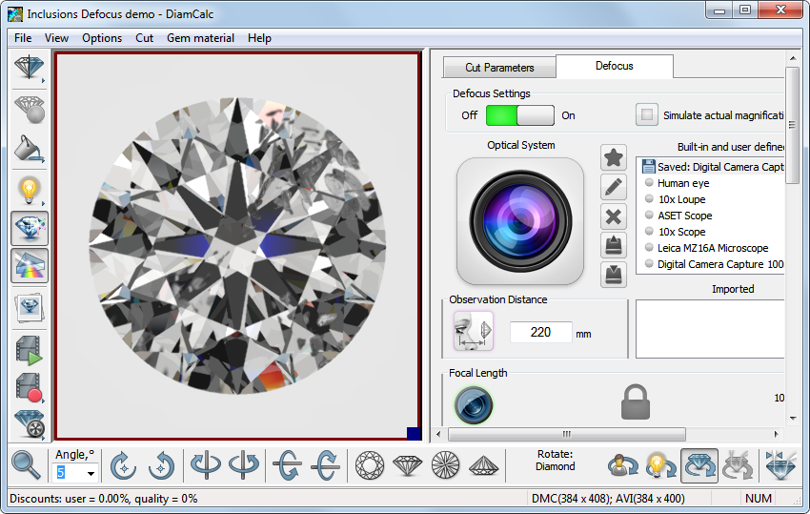Click the pencil edit preset icon

[x=614, y=188]
